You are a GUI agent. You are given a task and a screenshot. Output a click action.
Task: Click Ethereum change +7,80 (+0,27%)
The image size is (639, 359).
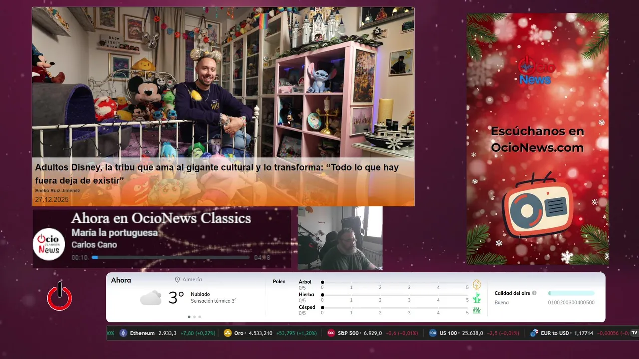tap(198, 333)
